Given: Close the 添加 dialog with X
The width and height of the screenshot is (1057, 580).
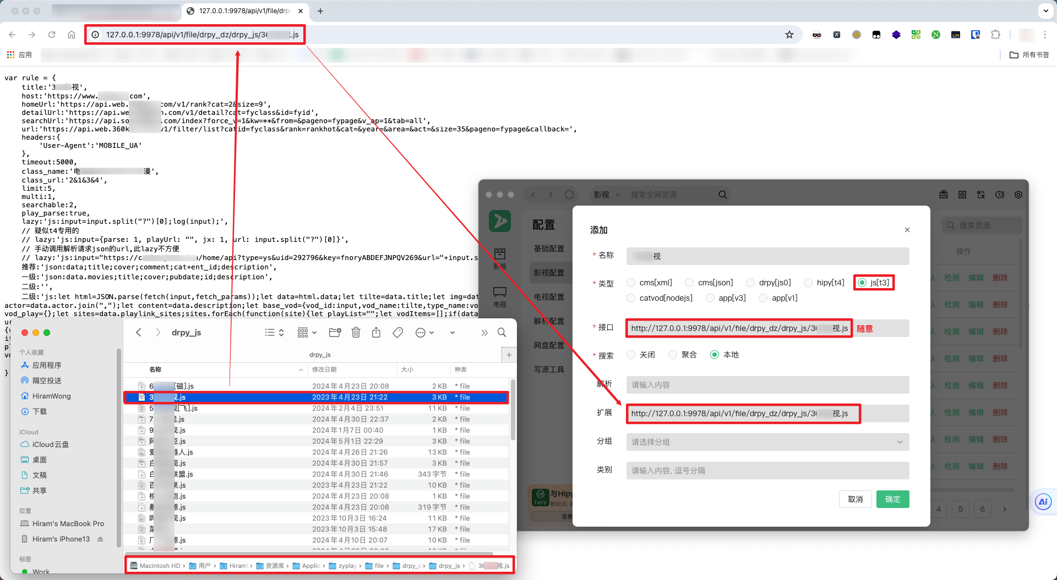Looking at the screenshot, I should click(x=907, y=230).
